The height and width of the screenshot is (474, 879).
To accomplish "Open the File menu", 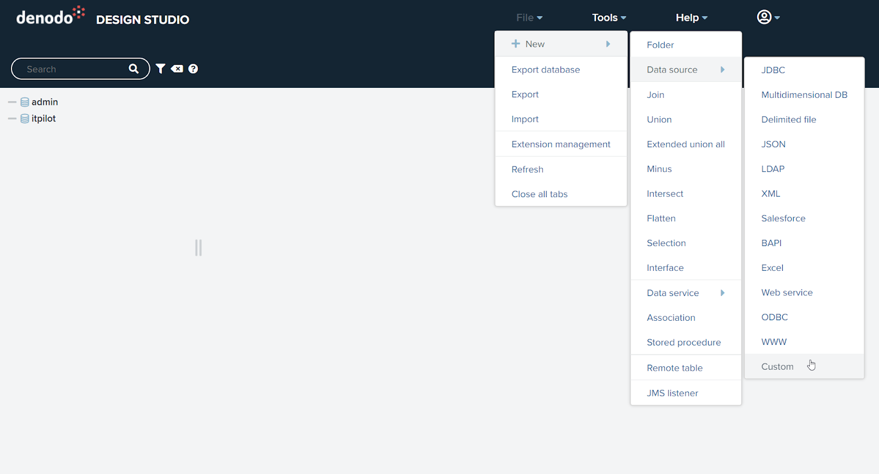I will pos(529,18).
